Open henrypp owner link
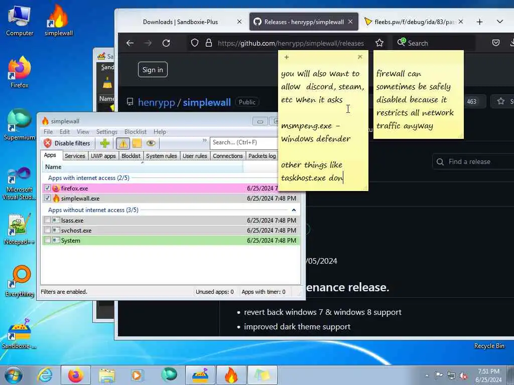 point(157,102)
